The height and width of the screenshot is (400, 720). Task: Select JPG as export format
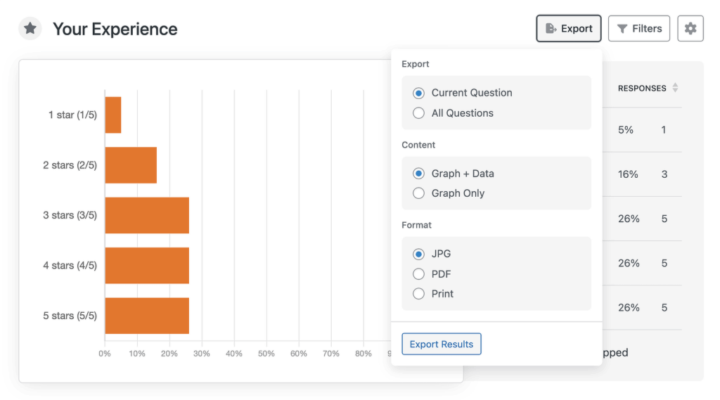click(419, 254)
